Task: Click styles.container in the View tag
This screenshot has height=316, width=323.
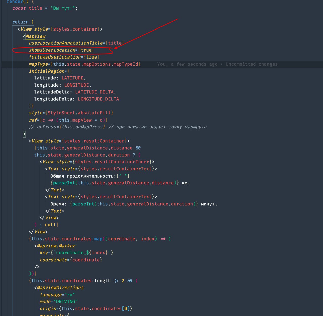Action: (x=75, y=29)
